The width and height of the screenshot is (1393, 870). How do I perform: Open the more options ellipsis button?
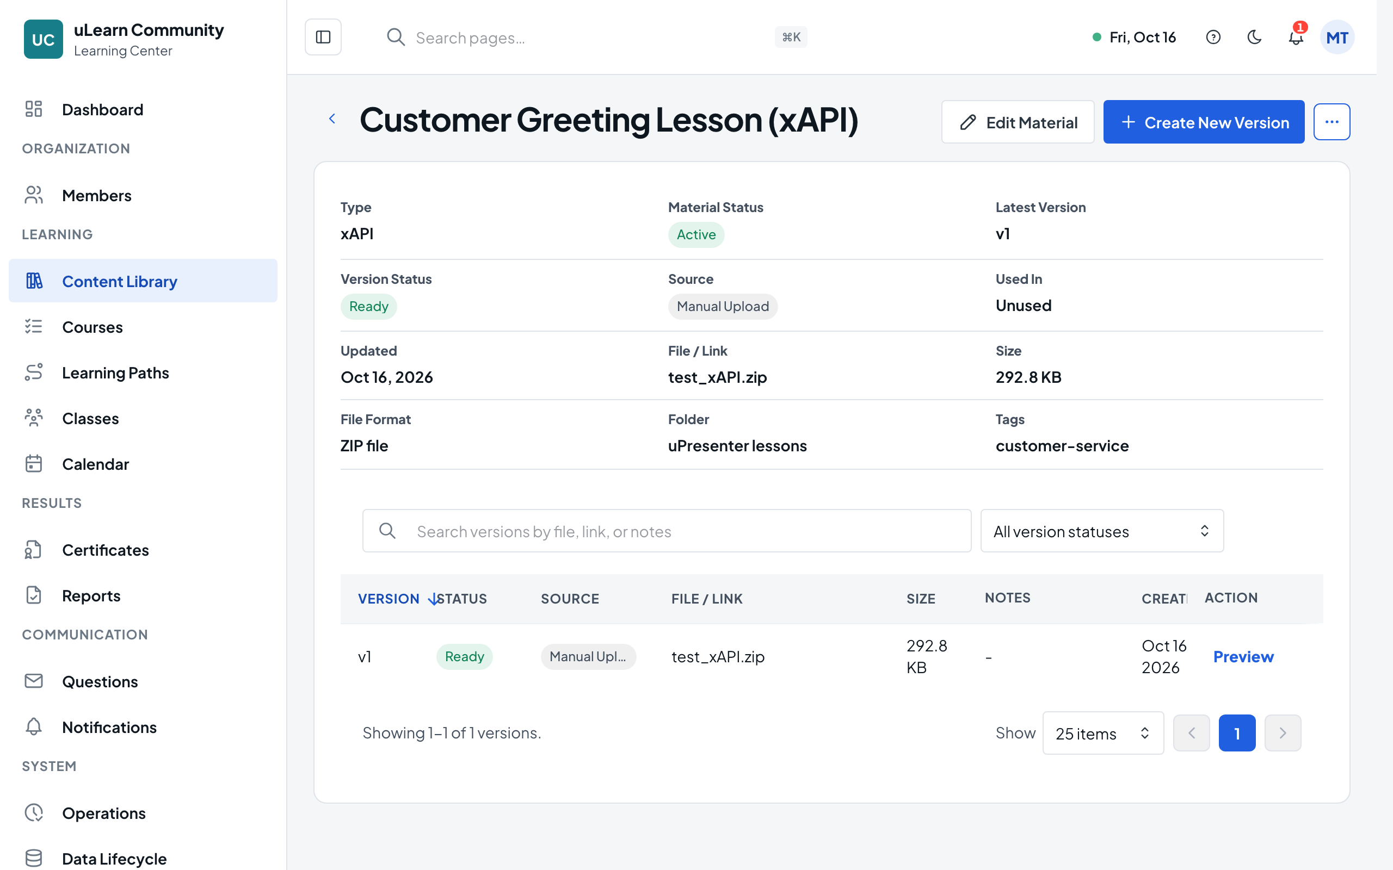click(1332, 122)
